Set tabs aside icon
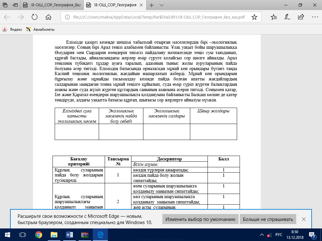 (x=15, y=5)
